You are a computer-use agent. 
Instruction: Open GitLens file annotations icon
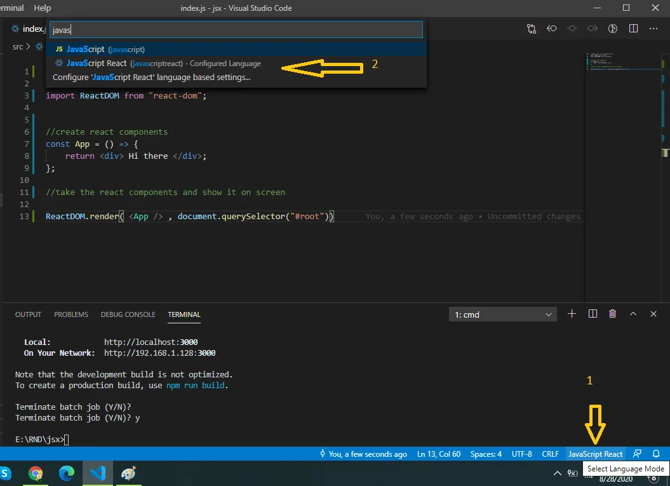click(x=613, y=29)
